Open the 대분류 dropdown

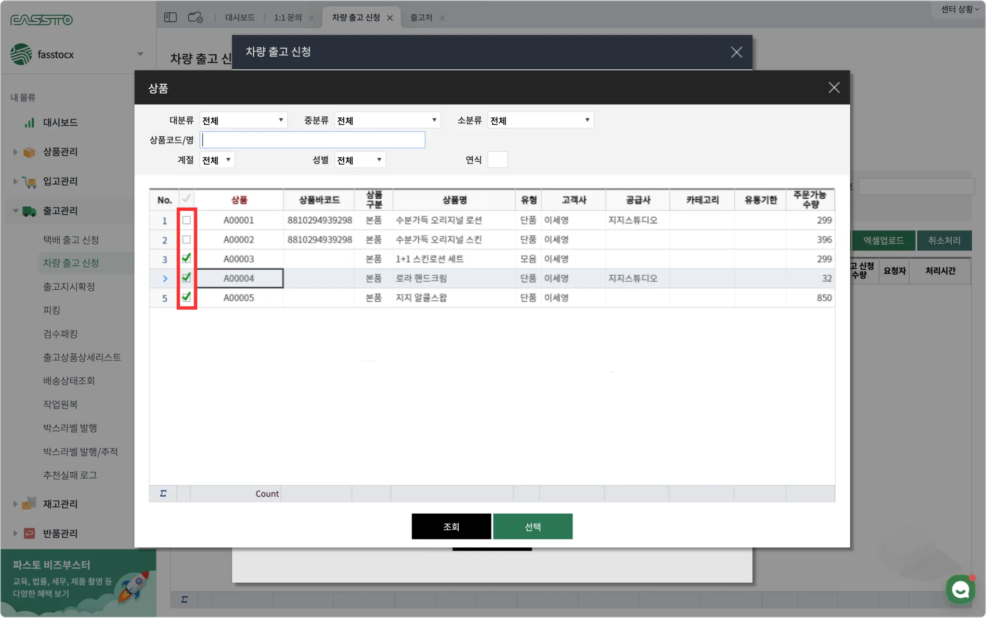(x=243, y=120)
